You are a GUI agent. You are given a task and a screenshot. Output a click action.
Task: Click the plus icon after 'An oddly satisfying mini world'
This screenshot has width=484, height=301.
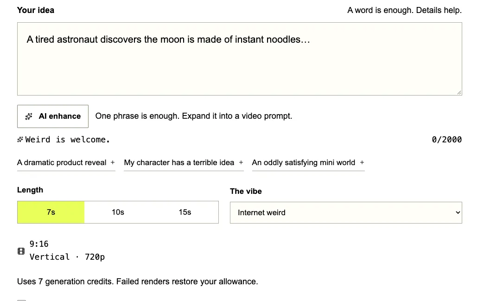coord(362,162)
